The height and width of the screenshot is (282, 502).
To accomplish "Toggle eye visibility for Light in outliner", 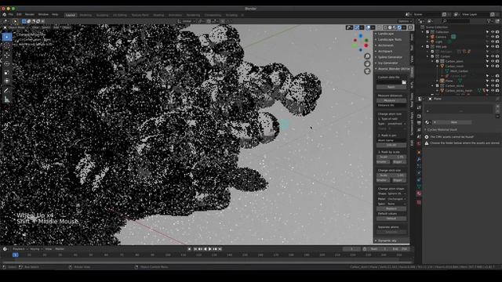I will [x=493, y=42].
